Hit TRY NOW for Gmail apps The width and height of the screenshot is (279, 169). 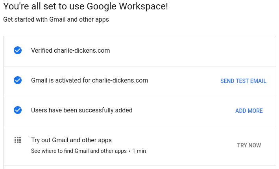(x=249, y=145)
